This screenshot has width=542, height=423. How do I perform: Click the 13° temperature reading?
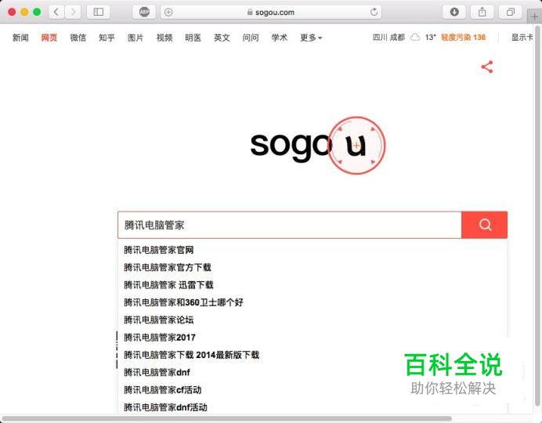pos(430,37)
